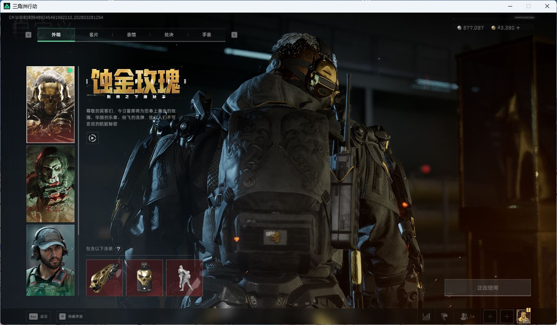Click the E next-tab key hint
This screenshot has width=557, height=325.
[x=234, y=35]
